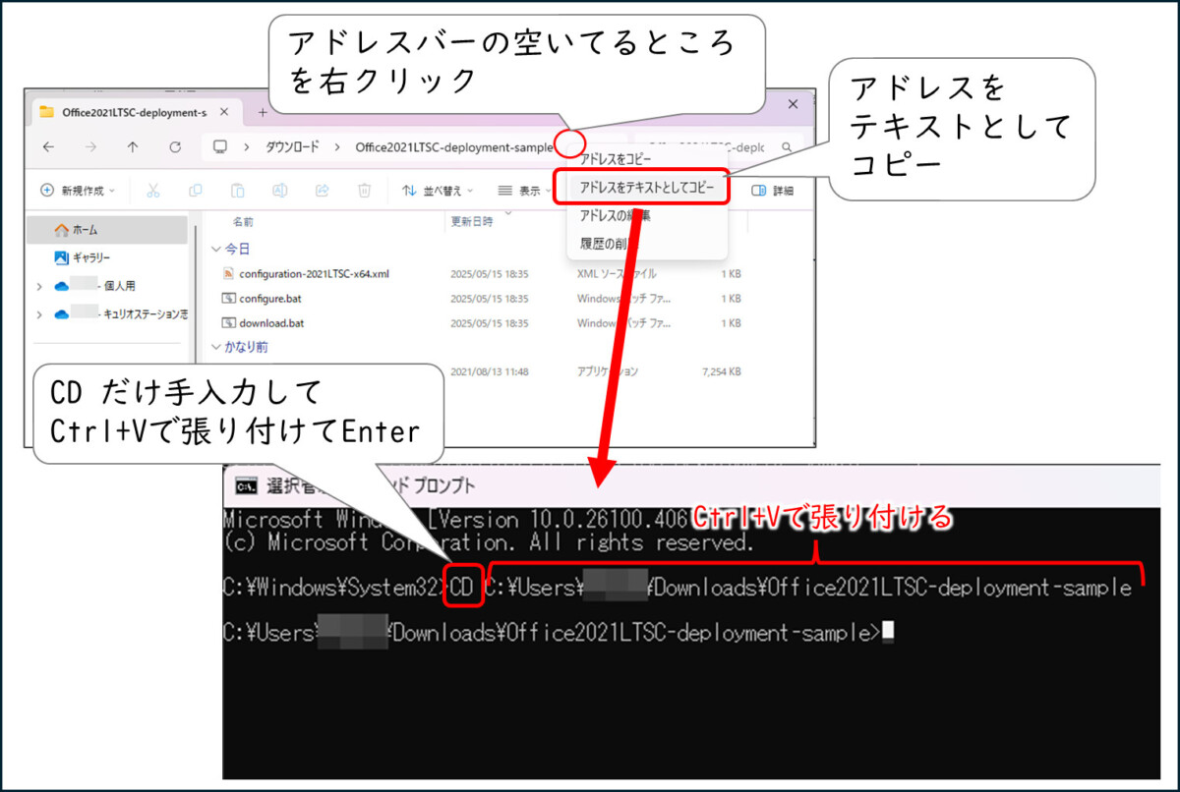Click the Cut scissors icon in the toolbar

click(x=153, y=191)
